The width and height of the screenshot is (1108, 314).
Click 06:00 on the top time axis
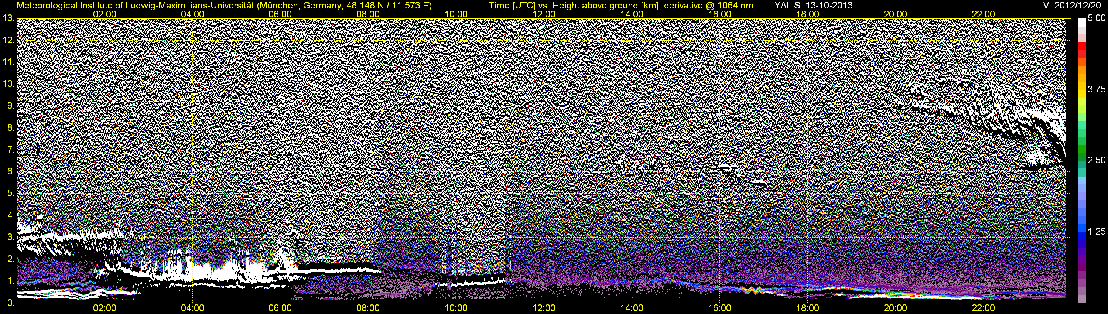[280, 14]
